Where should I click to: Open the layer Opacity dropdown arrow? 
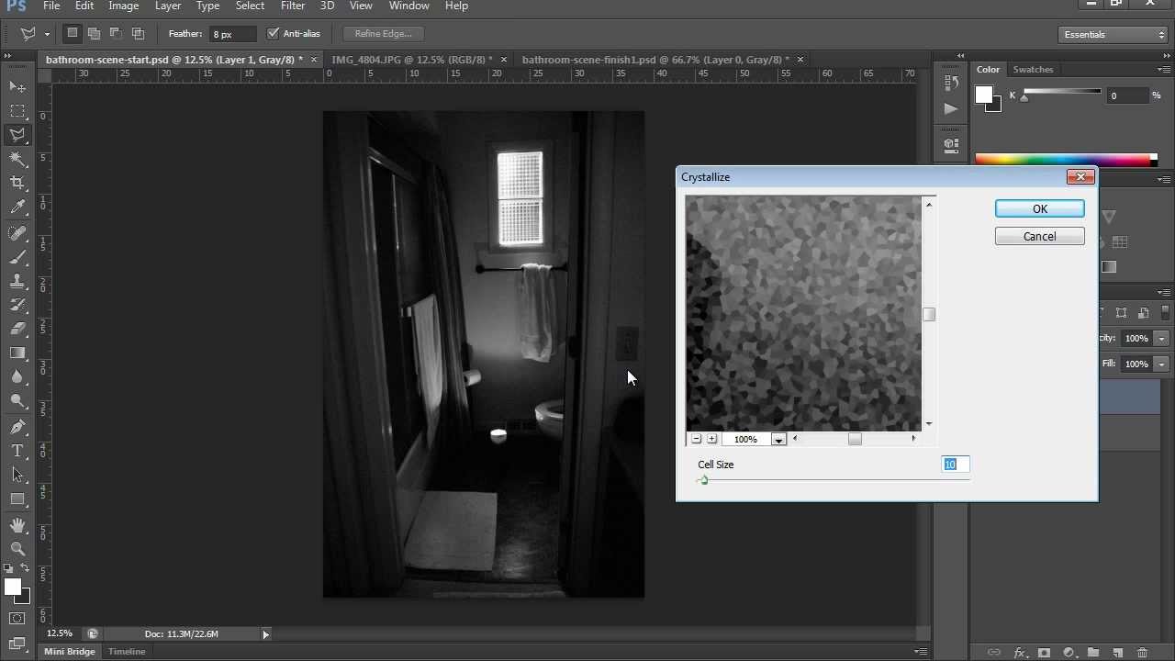[x=1162, y=339]
